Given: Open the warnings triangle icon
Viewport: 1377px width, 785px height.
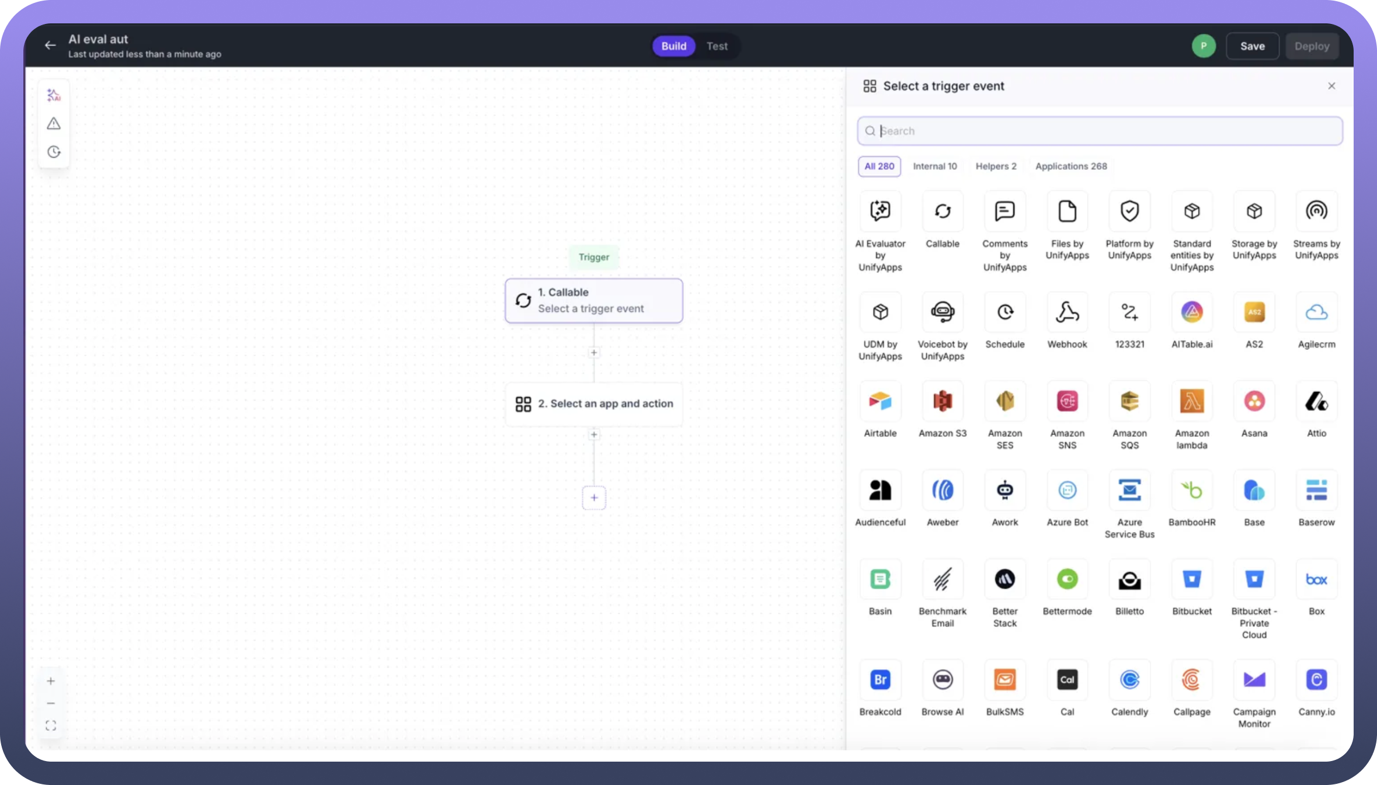Looking at the screenshot, I should [54, 124].
